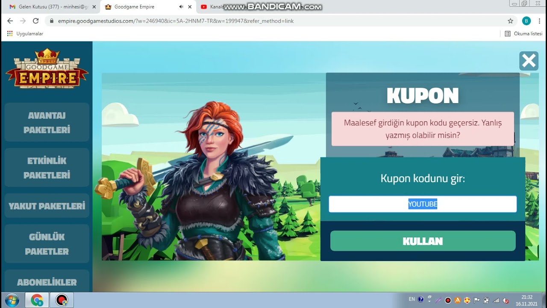Open the Chrome profile avatar B
Image resolution: width=547 pixels, height=308 pixels.
coord(526,21)
